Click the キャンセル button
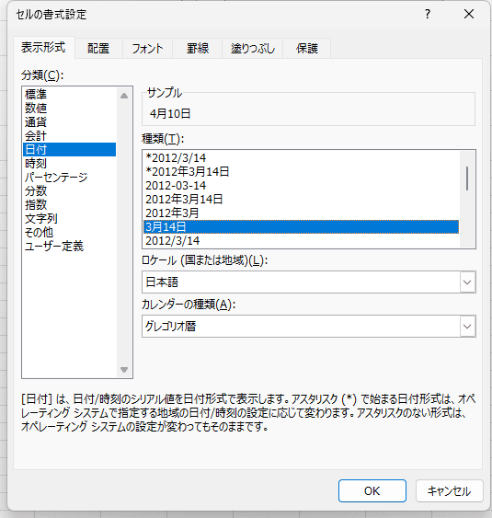 pyautogui.click(x=449, y=491)
